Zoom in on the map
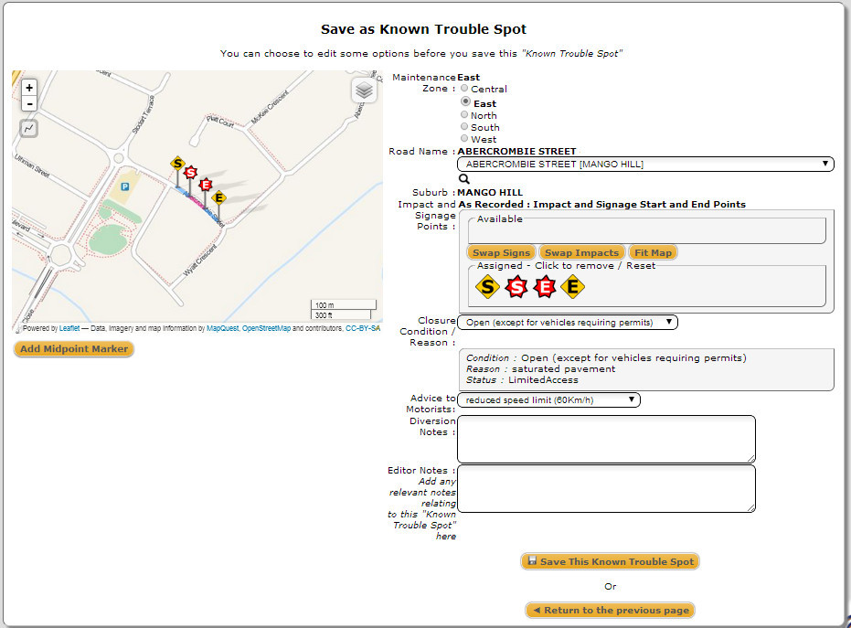The width and height of the screenshot is (851, 628). [29, 88]
